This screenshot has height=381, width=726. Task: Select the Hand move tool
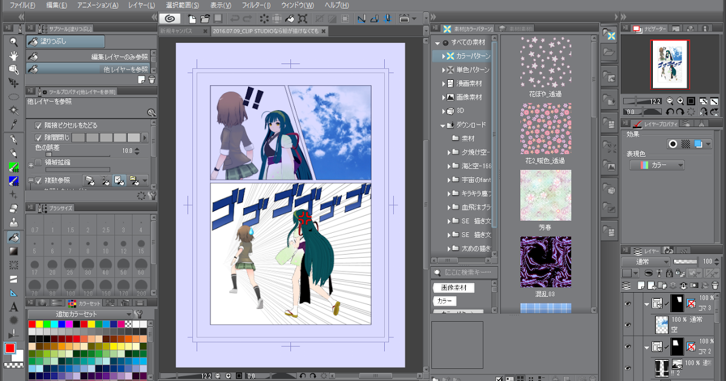[13, 56]
